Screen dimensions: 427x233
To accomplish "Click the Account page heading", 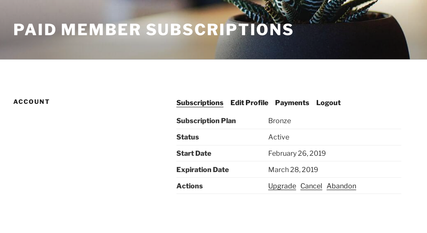I will (31, 102).
